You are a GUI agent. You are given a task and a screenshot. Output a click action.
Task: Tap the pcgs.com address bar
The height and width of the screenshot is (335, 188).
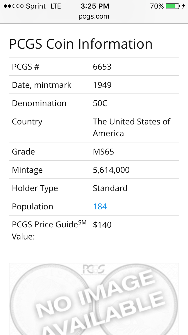tap(94, 16)
